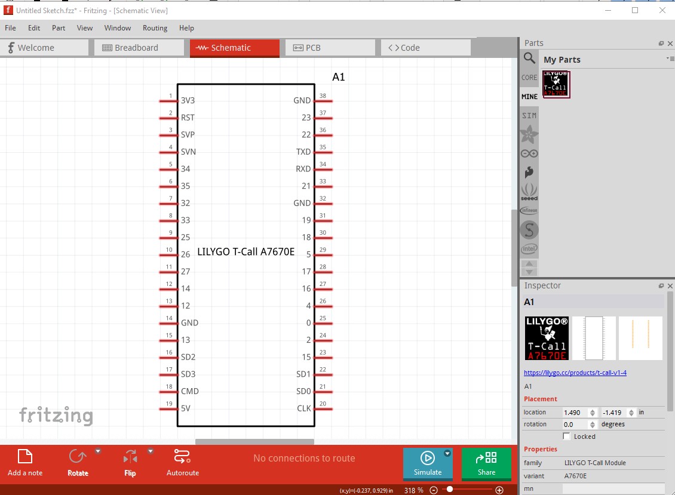Open the Routing menu

tap(155, 28)
